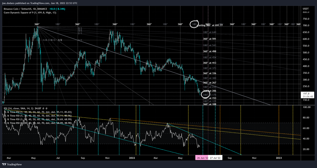Click the USDT currency label on price axis
Screen dimensions: 317x168
pos(306,9)
